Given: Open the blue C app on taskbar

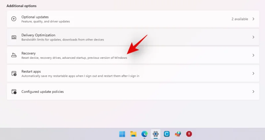Looking at the screenshot, I should click(x=167, y=134).
